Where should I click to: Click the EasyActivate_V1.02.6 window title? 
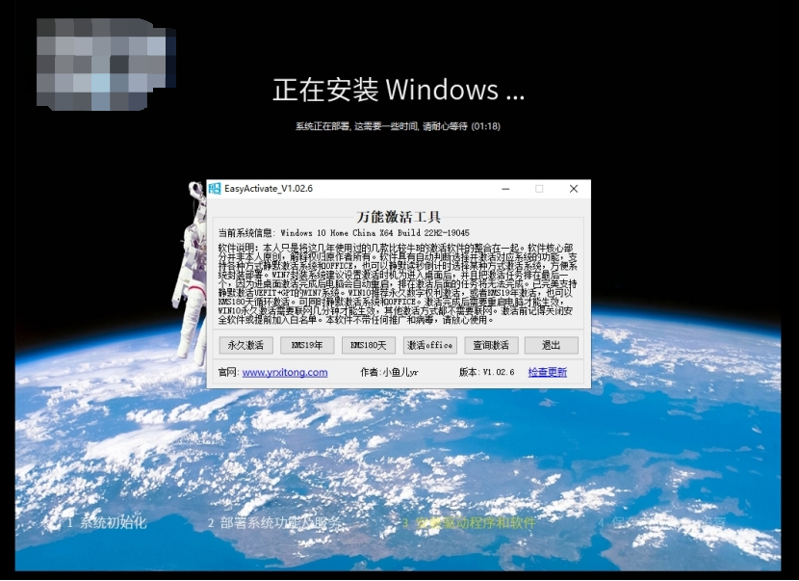coord(269,188)
